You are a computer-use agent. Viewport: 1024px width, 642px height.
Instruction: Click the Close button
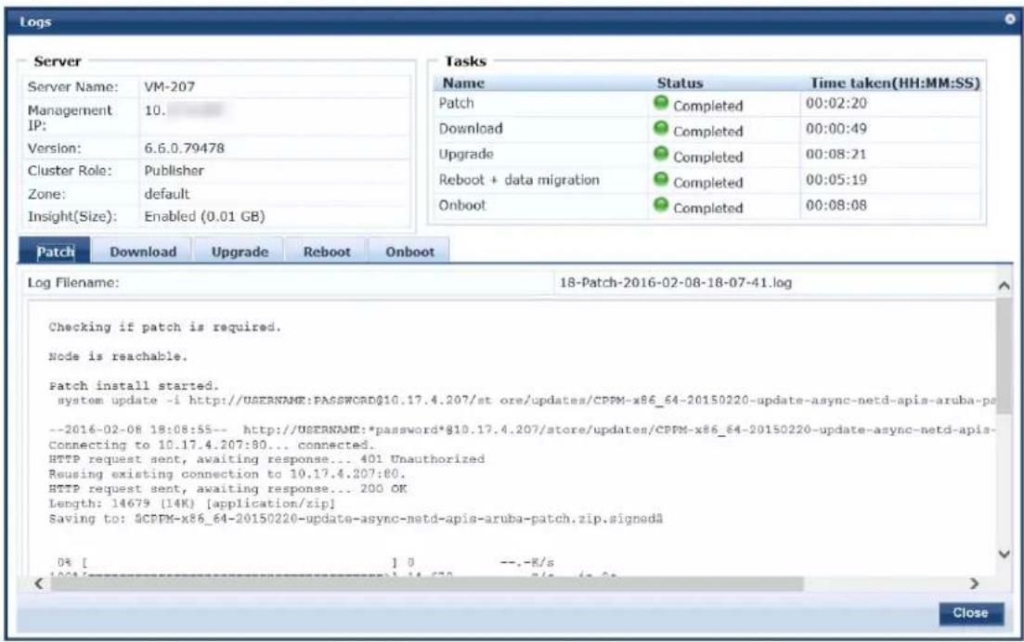pos(970,612)
